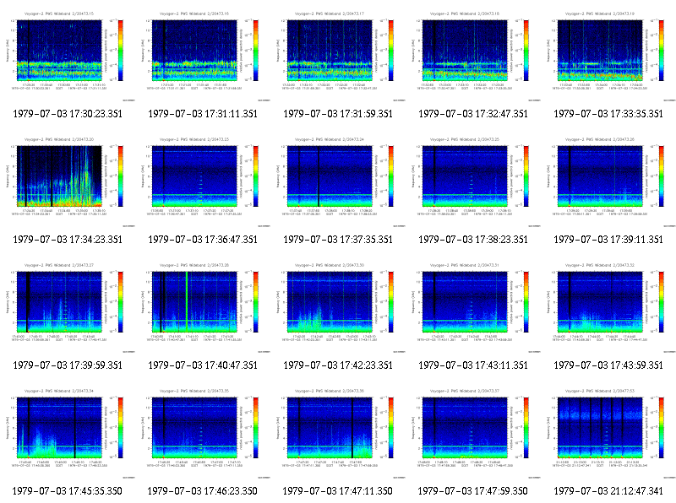Image resolution: width=676 pixels, height=503 pixels.
Task: Open spectrogram thumbnail dated 1979-07-03 17:37:35.351
Action: pos(338,181)
